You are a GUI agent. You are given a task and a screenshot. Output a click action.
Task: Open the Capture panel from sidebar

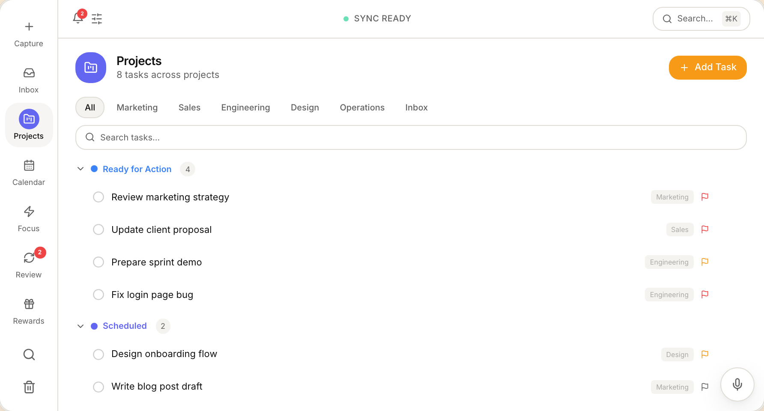coord(29,33)
